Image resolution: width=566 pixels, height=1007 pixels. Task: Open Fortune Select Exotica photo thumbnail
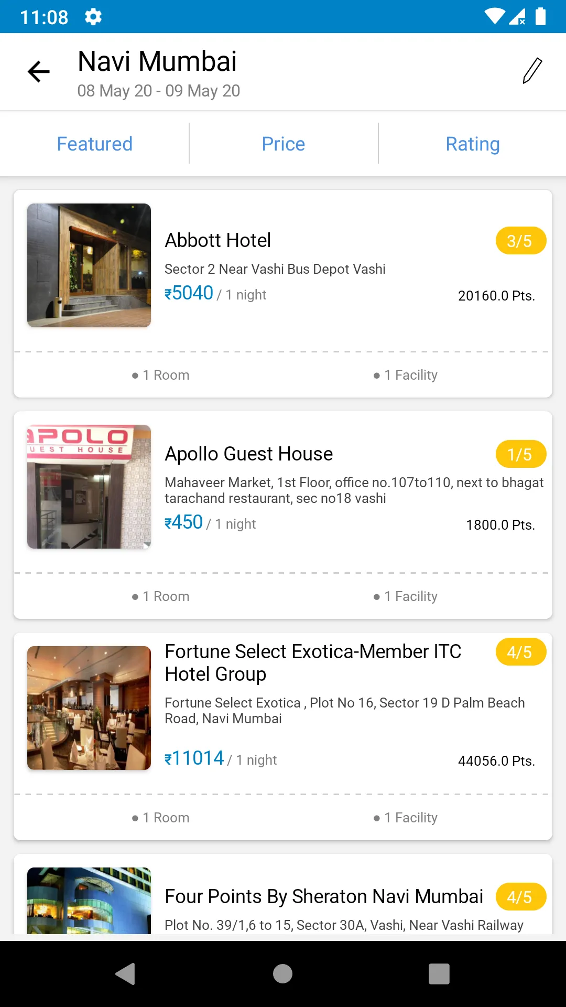[89, 708]
